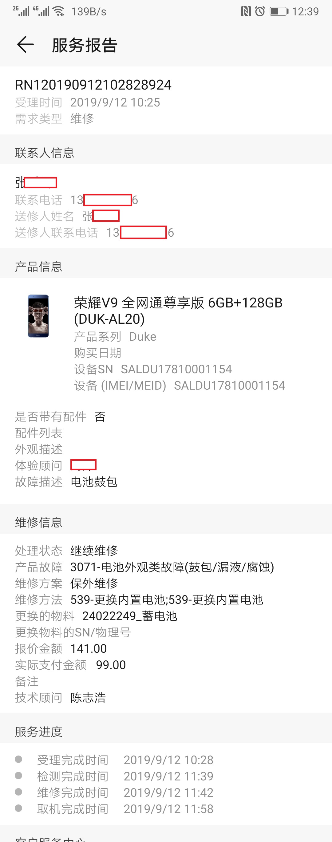332x842 pixels.
Task: Tap the Wi-Fi signal icon
Action: [x=59, y=11]
